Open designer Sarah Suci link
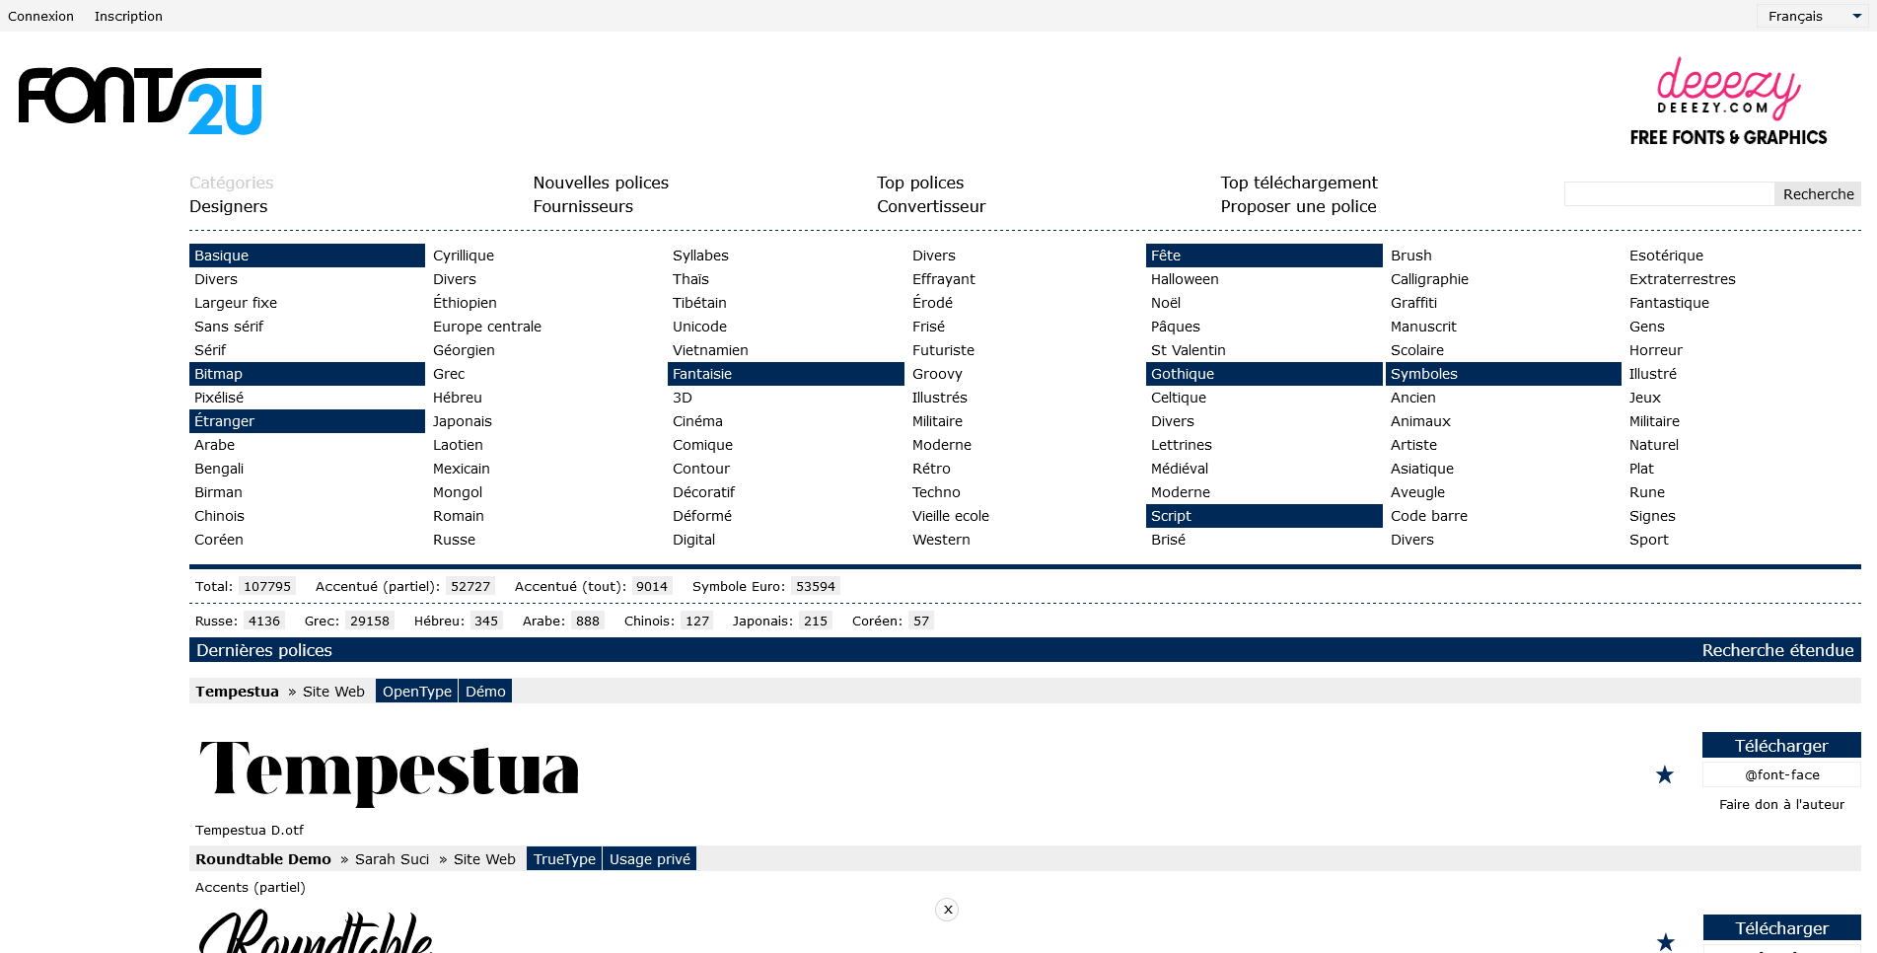This screenshot has width=1877, height=953. (x=392, y=859)
